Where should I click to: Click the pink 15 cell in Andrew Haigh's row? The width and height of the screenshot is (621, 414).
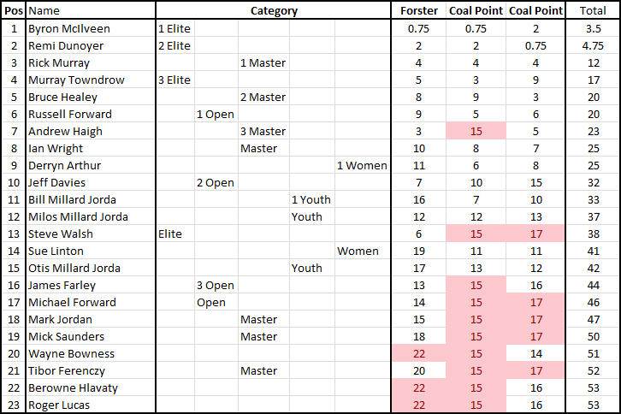[476, 131]
